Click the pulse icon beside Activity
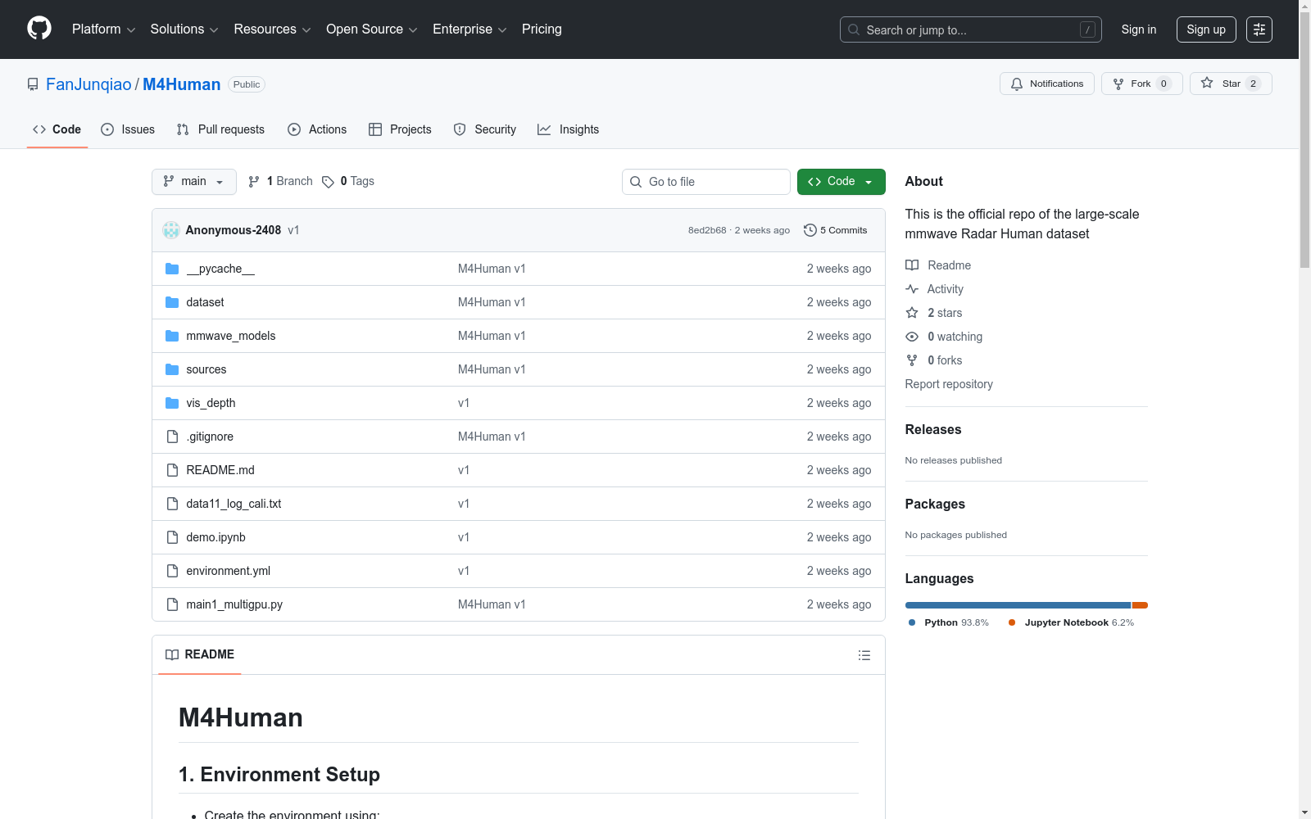The width and height of the screenshot is (1311, 819). tap(912, 289)
